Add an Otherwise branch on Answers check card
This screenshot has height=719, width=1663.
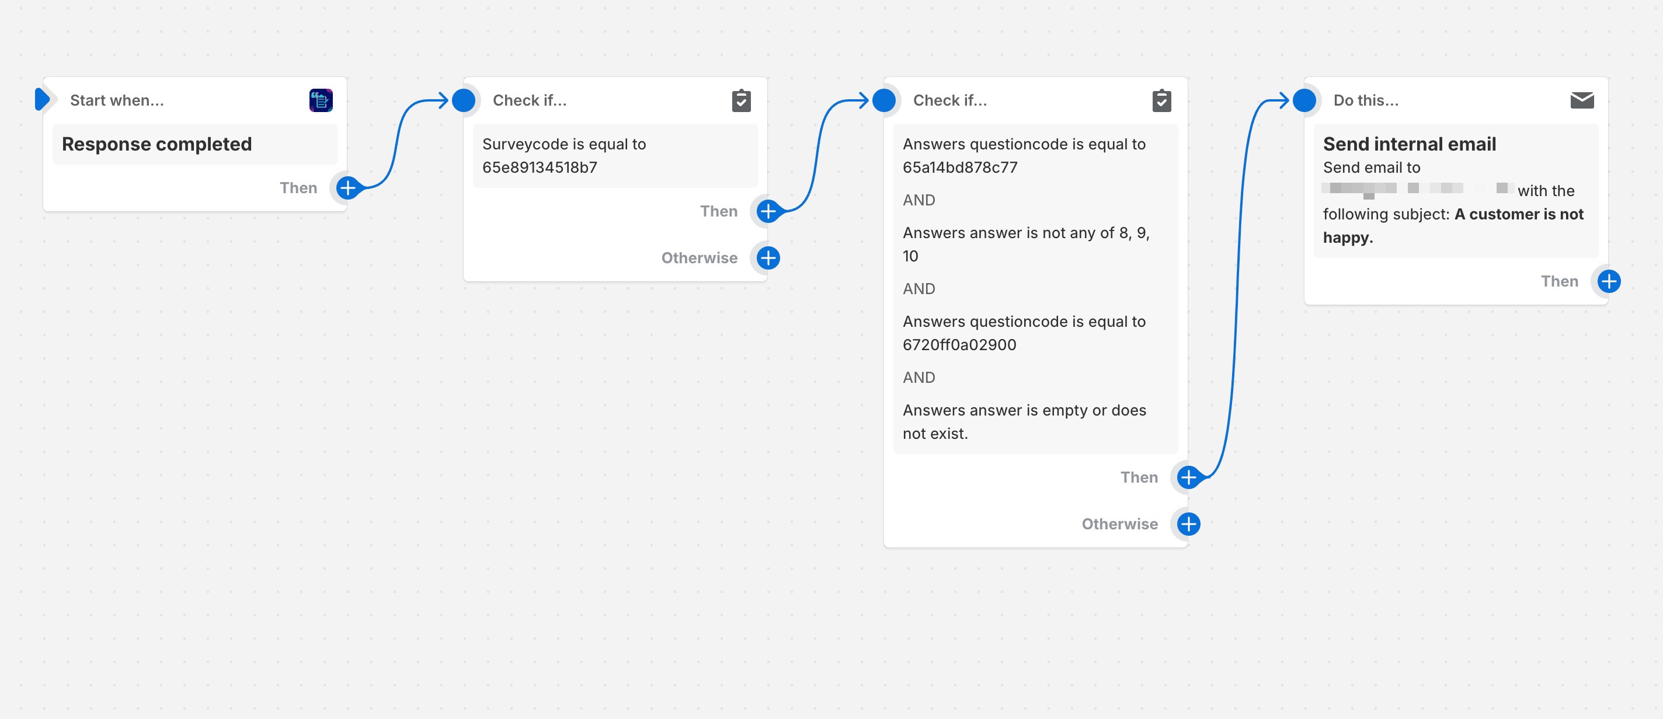click(x=1188, y=523)
